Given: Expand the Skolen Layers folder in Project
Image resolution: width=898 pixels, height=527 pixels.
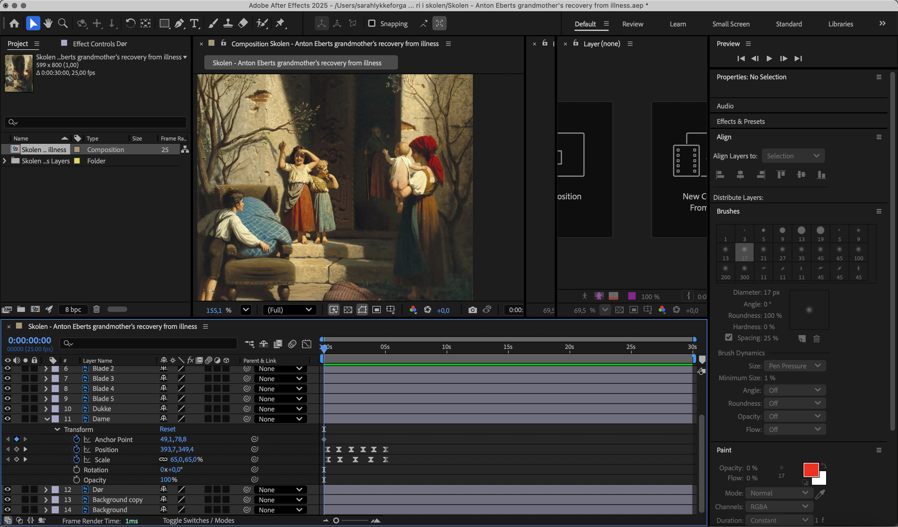Looking at the screenshot, I should pyautogui.click(x=4, y=161).
